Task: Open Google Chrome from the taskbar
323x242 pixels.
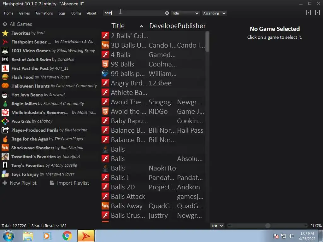Action: [x=67, y=236]
